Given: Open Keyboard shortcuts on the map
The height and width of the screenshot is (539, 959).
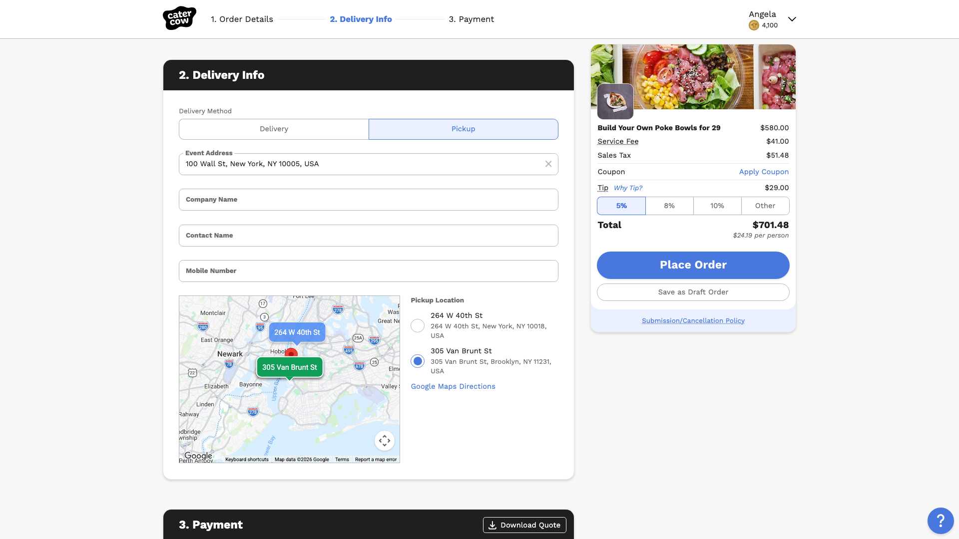Looking at the screenshot, I should coord(247,460).
